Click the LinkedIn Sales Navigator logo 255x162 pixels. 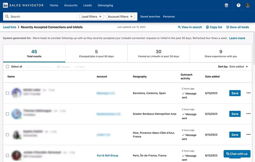pos(23,5)
